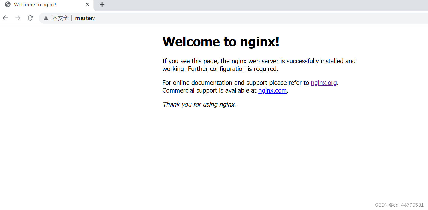The image size is (428, 210).
Task: Close the Welcome to nginx! tab
Action: pyautogui.click(x=87, y=5)
